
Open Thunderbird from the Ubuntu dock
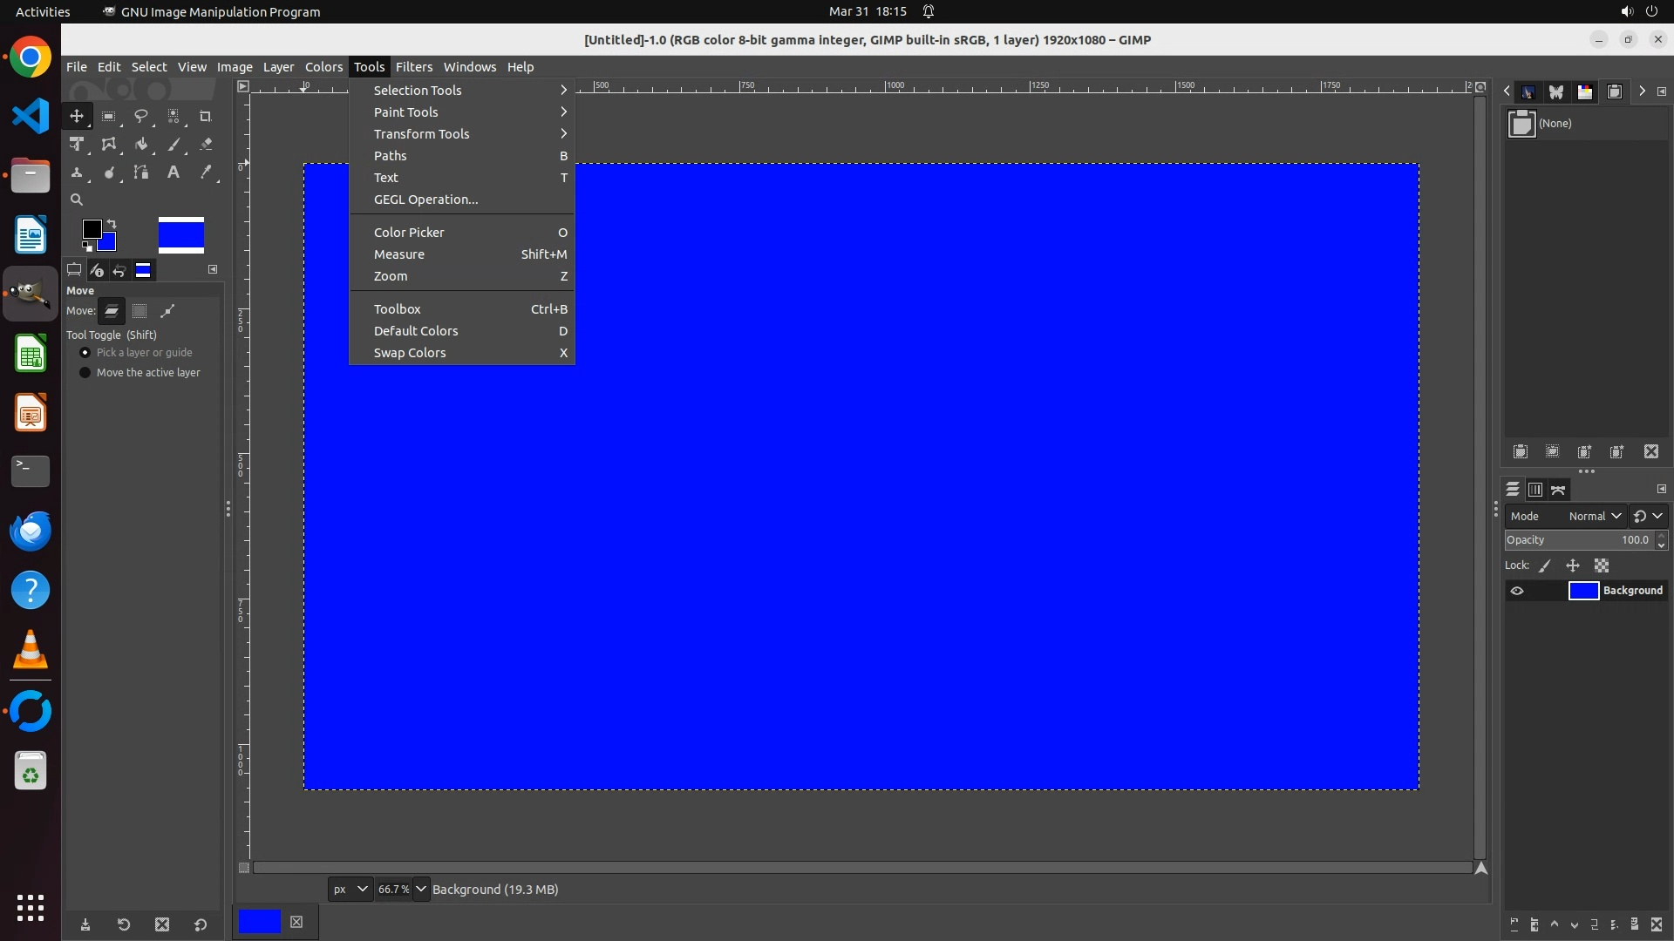tap(31, 531)
